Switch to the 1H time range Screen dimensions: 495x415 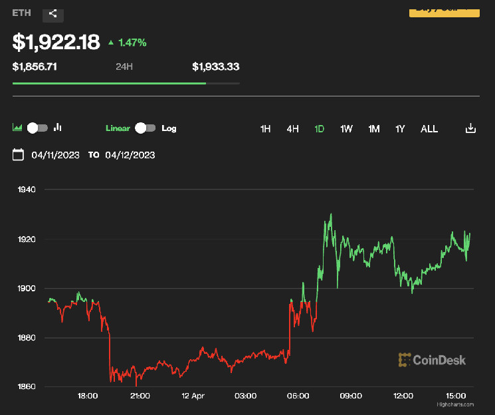pyautogui.click(x=265, y=129)
